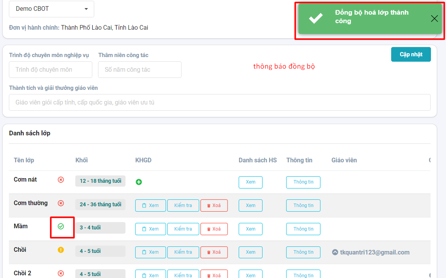Click red sync status icon for Cơm thường
The height and width of the screenshot is (278, 446).
(x=61, y=203)
